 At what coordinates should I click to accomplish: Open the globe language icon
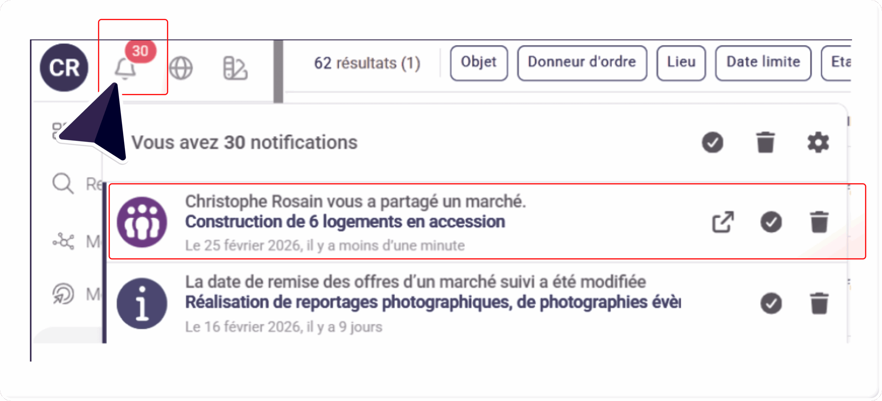(181, 68)
